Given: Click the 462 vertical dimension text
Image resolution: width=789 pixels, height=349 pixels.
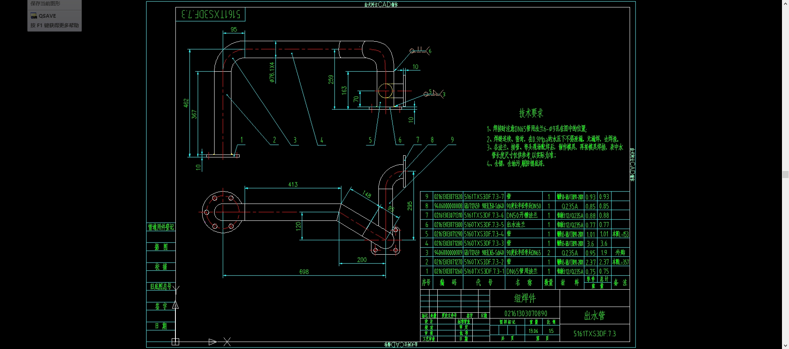Looking at the screenshot, I should click(x=186, y=103).
